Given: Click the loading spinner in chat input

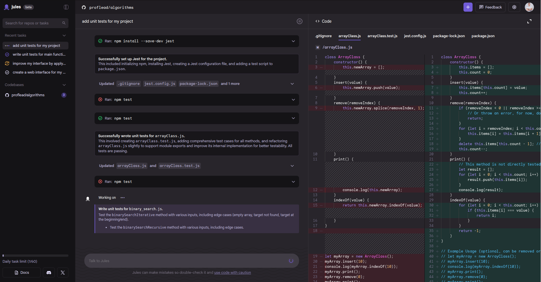Looking at the screenshot, I should click(291, 261).
